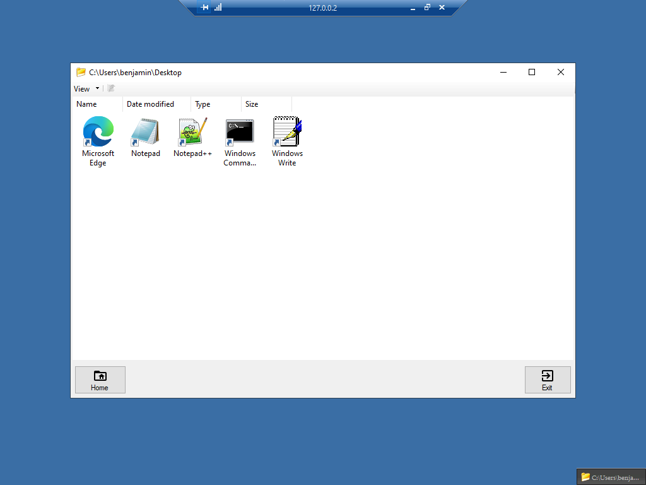
Task: Click the grayed navigation icon next to View
Action: (111, 88)
